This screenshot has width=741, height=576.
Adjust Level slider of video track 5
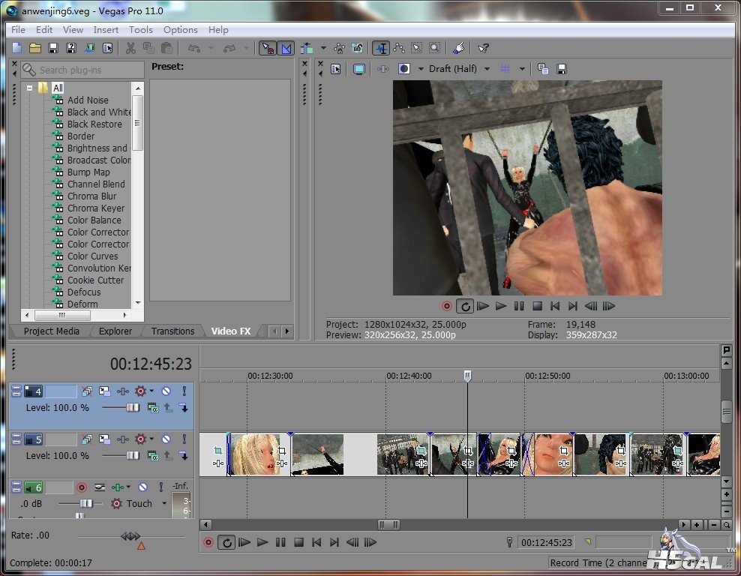(x=133, y=455)
